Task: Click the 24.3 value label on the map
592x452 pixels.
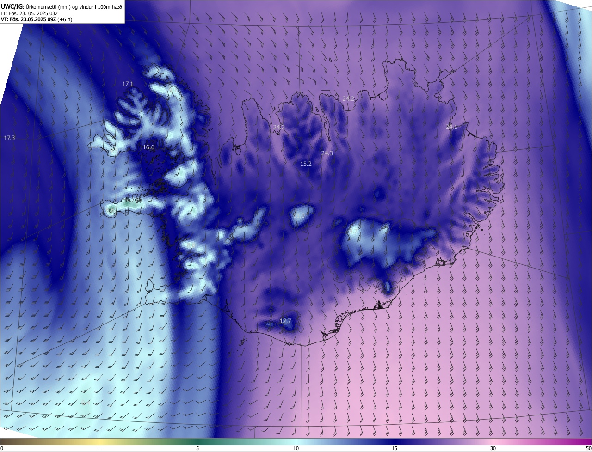Action: tap(327, 153)
